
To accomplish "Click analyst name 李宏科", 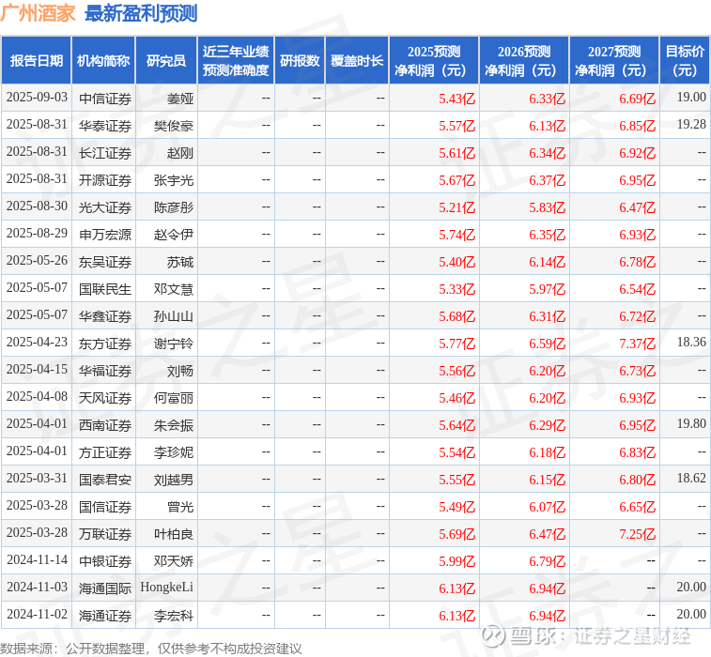I will click(x=174, y=616).
